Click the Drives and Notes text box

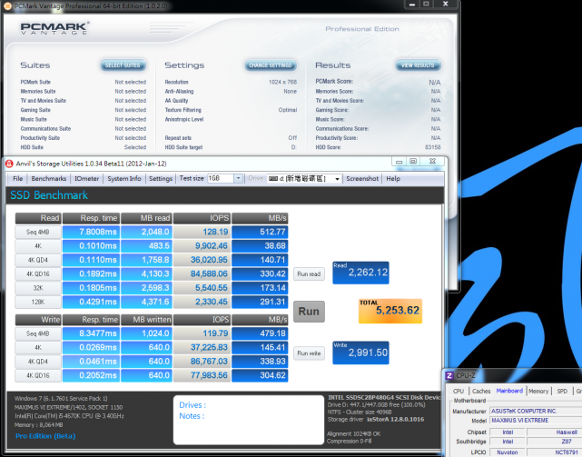pyautogui.click(x=248, y=420)
